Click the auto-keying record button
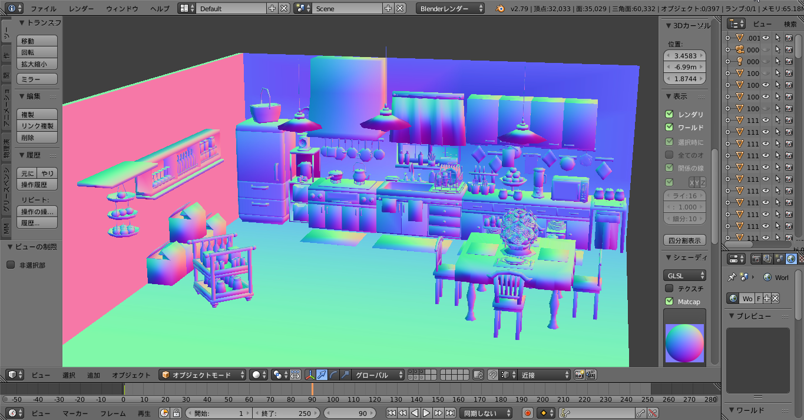Viewport: 804px width, 420px height. click(x=527, y=413)
